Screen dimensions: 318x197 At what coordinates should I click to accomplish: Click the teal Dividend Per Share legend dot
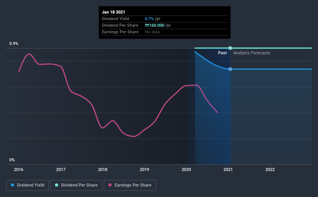point(57,185)
